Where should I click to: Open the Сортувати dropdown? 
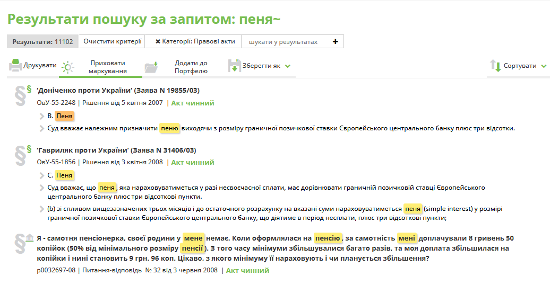[543, 66]
